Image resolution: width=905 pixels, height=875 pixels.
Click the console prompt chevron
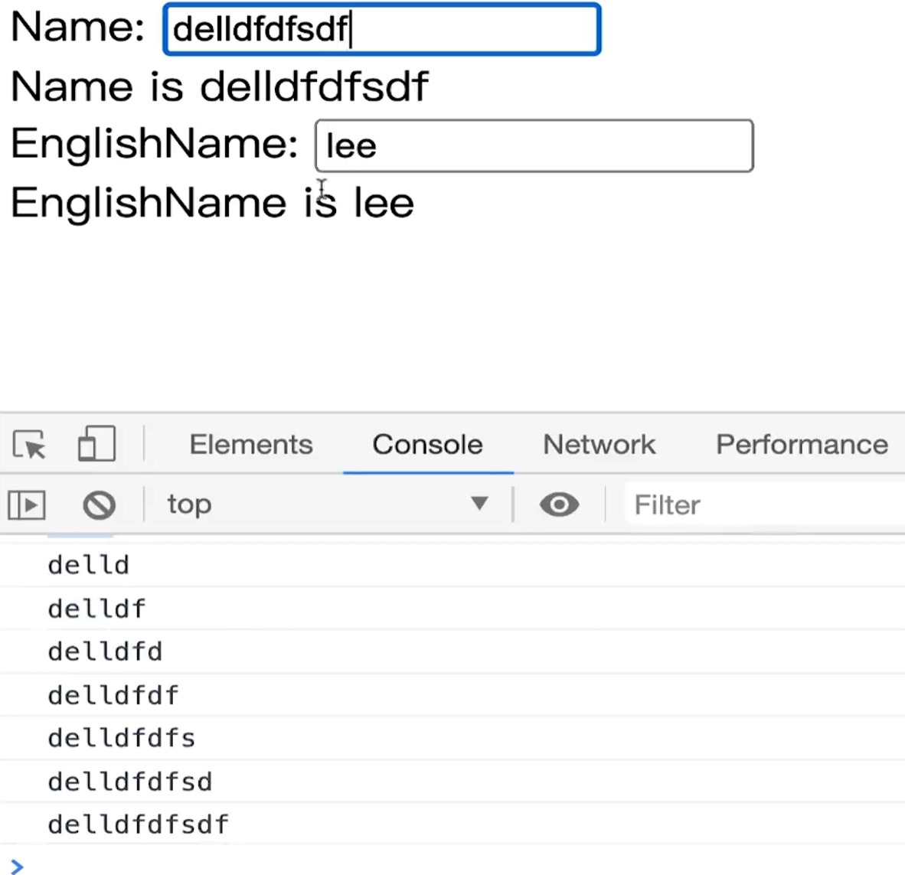[17, 866]
